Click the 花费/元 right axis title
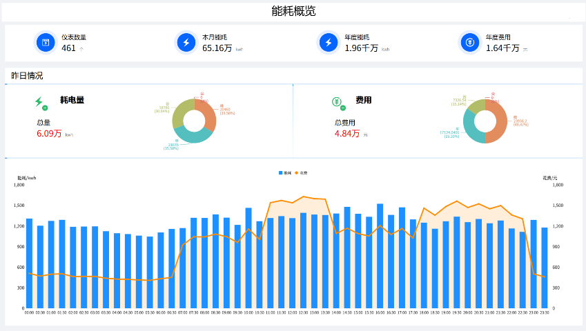This screenshot has height=331, width=586. pyautogui.click(x=550, y=178)
